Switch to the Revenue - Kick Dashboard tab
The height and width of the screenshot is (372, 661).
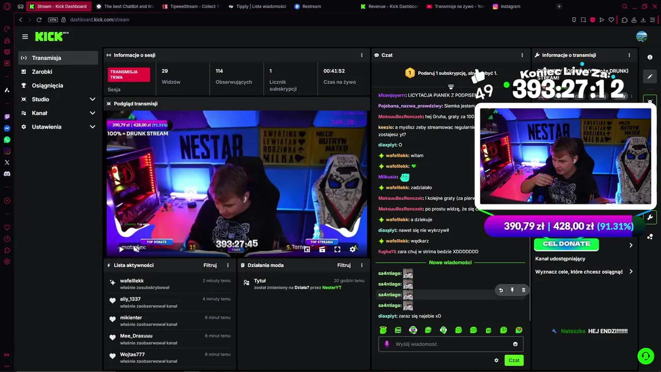(389, 6)
